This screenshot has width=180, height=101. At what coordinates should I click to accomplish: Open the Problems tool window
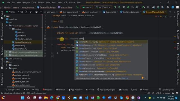click(x=48, y=90)
